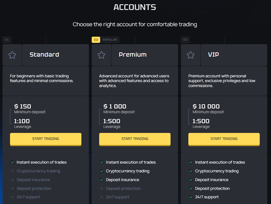The width and height of the screenshot is (271, 204).
Task: Click the star icon beside Standard
Action: 12,55
